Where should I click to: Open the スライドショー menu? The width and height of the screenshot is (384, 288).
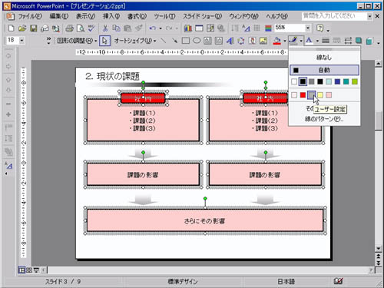tap(202, 16)
